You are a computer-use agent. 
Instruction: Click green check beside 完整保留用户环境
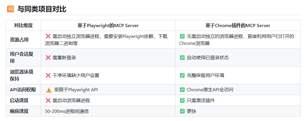click(x=182, y=75)
